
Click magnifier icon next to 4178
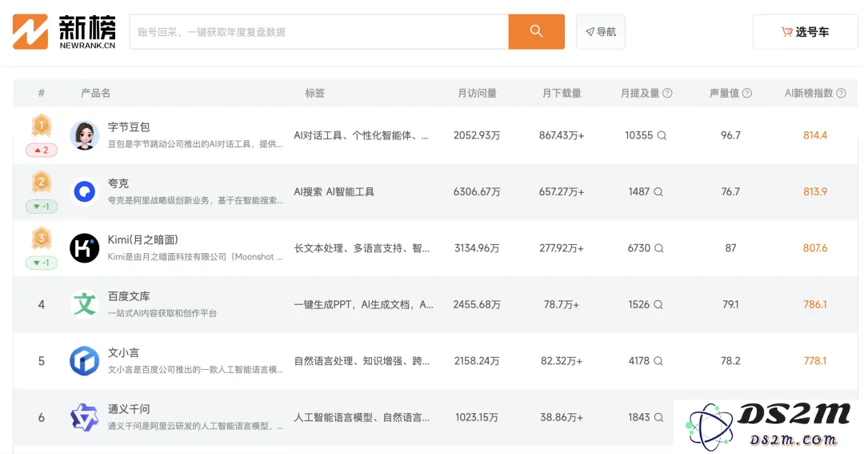658,361
